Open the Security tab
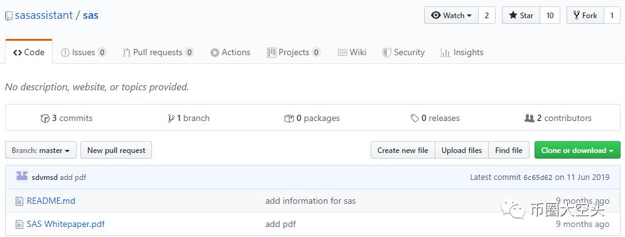The image size is (625, 237). [403, 52]
